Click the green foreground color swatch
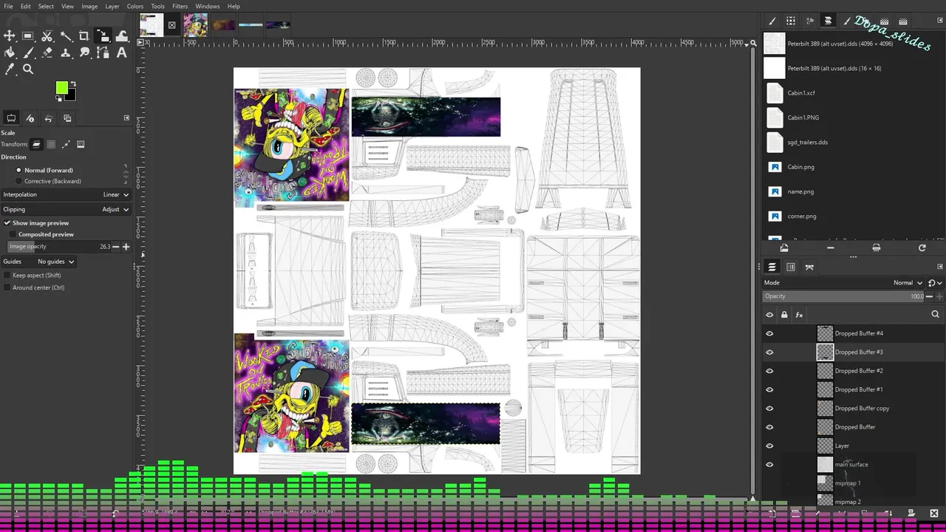The width and height of the screenshot is (946, 532). click(x=62, y=88)
